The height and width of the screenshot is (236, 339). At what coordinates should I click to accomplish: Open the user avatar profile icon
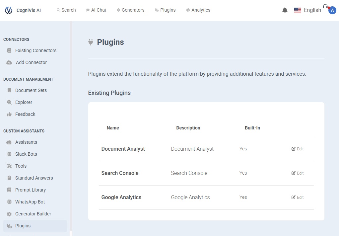332,10
